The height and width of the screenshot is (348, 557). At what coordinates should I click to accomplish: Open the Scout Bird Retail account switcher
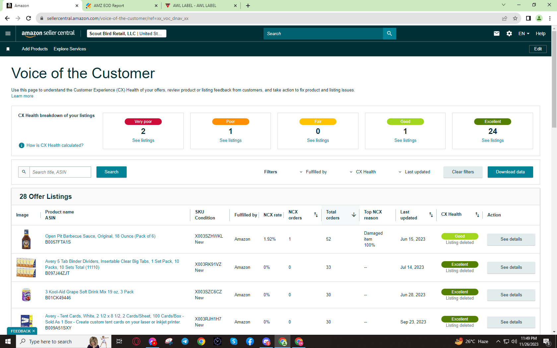(127, 33)
